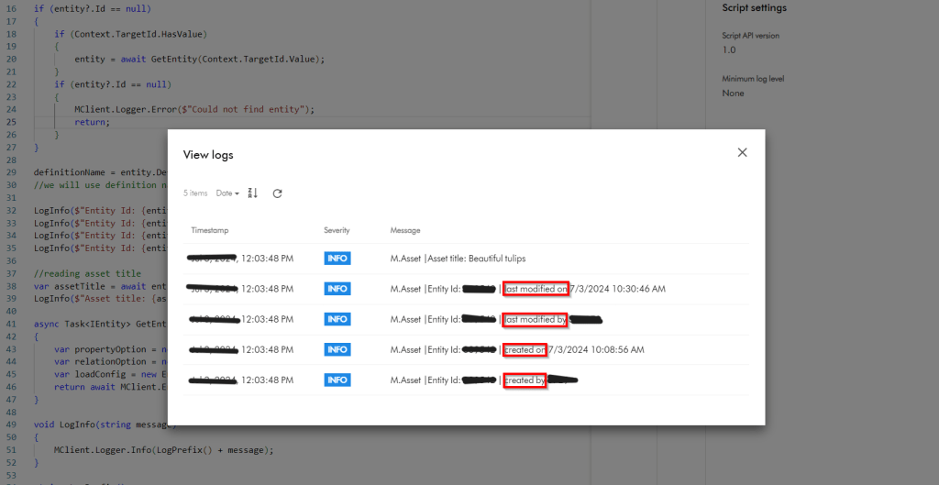Place cursor on code line 25 return statement

(92, 122)
